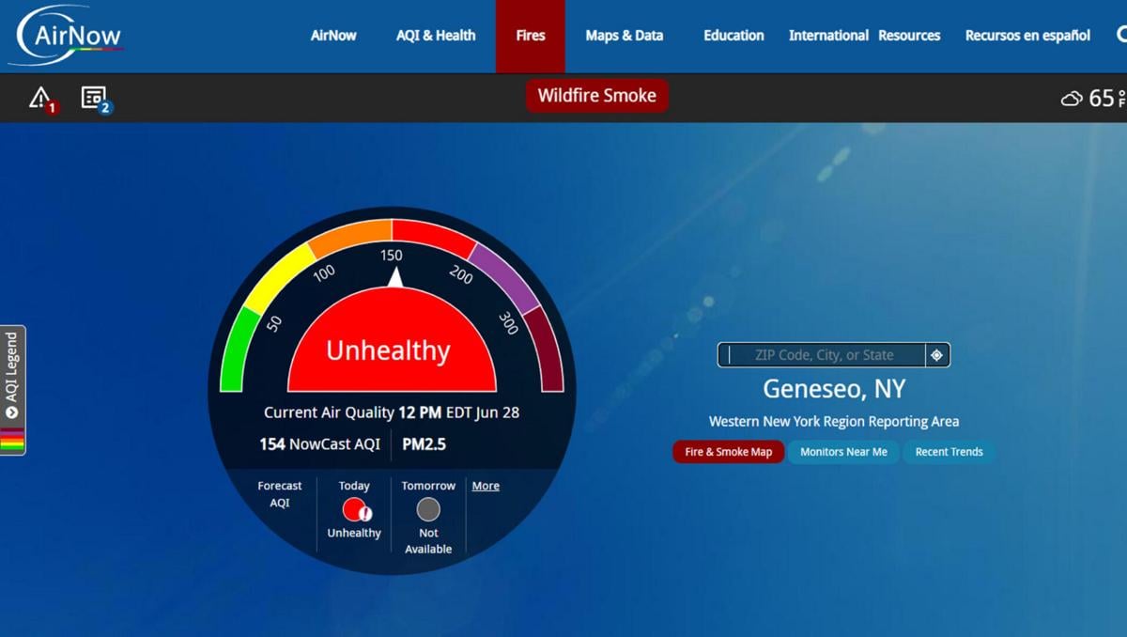Open the Resources menu
Viewport: 1127px width, 637px height.
coord(909,36)
